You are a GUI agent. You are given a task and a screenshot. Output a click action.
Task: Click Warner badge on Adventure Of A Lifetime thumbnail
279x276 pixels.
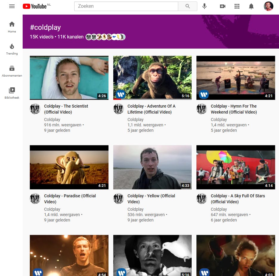point(121,94)
